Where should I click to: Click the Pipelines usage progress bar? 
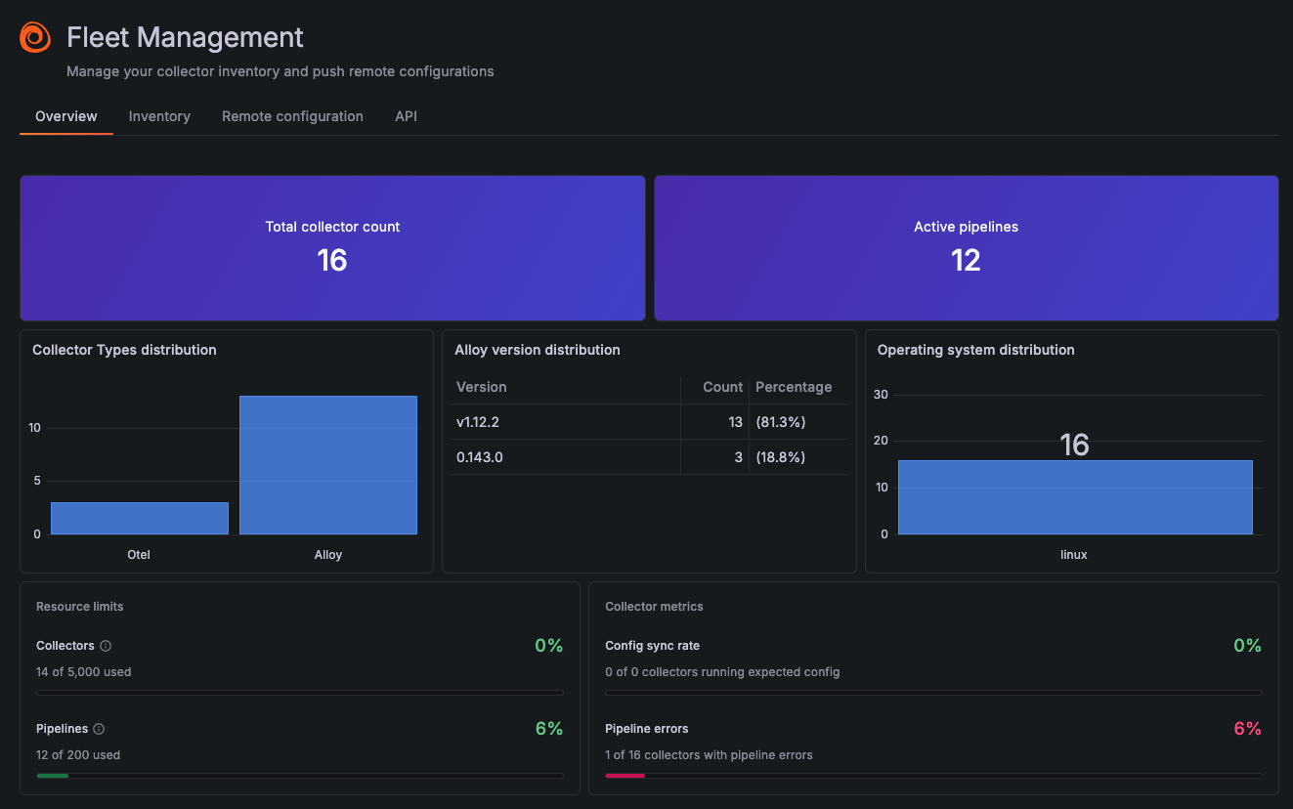[x=299, y=775]
